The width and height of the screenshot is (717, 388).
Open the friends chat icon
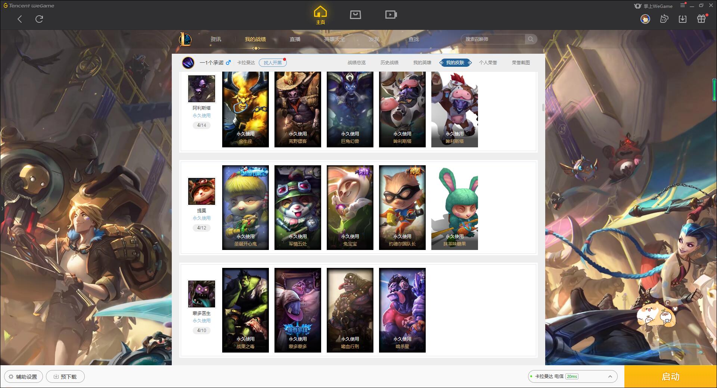pos(664,19)
